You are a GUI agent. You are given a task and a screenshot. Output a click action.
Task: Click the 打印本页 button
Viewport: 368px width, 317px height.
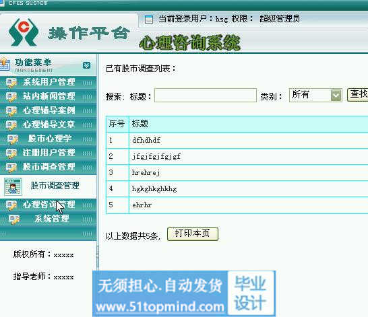tap(193, 234)
